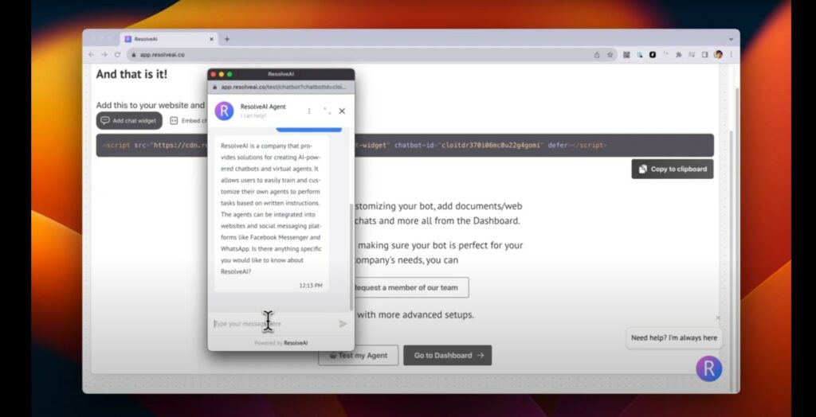
Task: Click the ResolveAI Agent R avatar
Action: tap(224, 111)
